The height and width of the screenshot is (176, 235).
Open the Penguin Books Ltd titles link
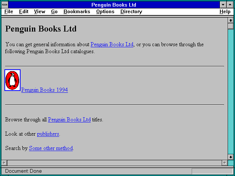tap(69, 120)
